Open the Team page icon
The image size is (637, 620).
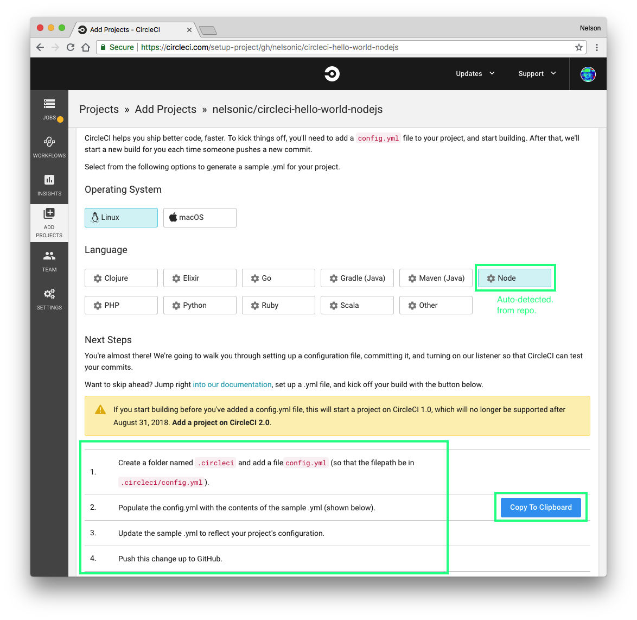[x=49, y=256]
